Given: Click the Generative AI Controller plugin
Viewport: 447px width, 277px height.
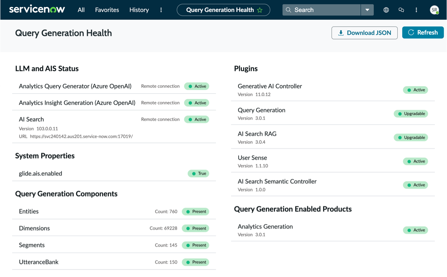Looking at the screenshot, I should (x=333, y=90).
